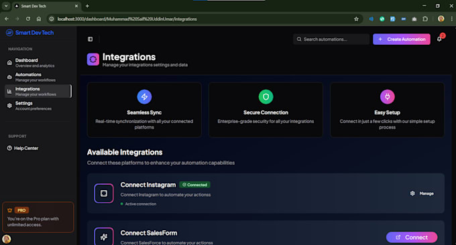
Task: Click the Available Integrations heading
Action: click(x=125, y=152)
